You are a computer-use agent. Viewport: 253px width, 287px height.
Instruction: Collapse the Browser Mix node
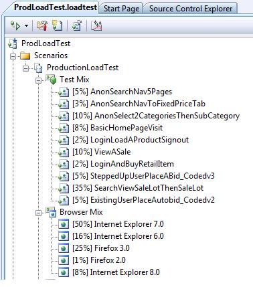tap(39, 213)
